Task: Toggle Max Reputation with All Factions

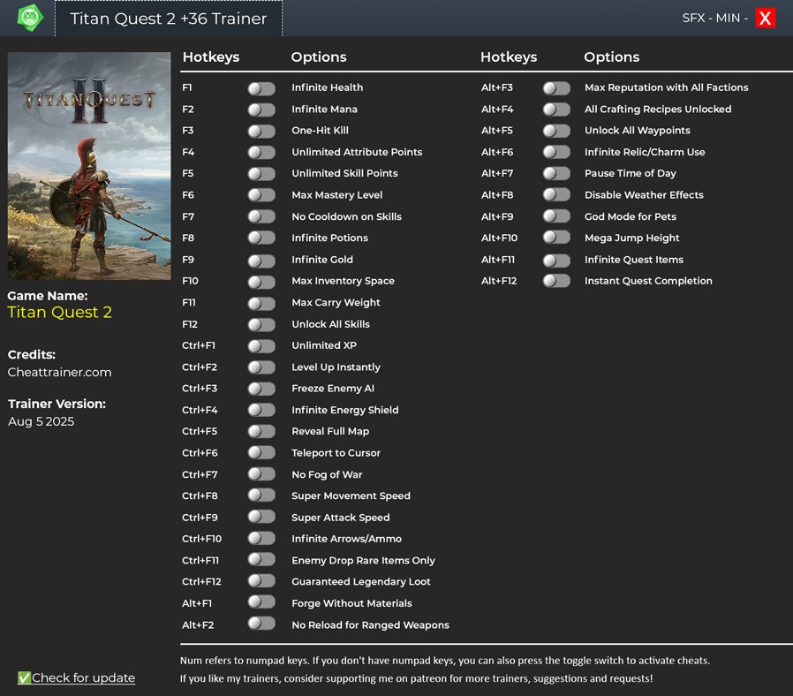Action: [x=556, y=88]
